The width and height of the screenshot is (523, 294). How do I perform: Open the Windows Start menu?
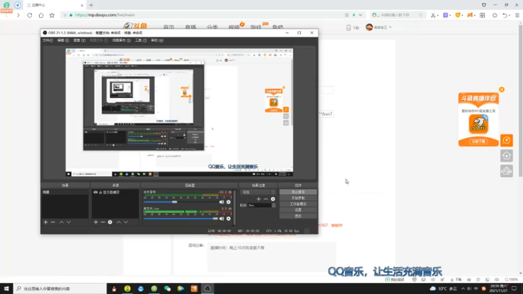[x=7, y=289]
